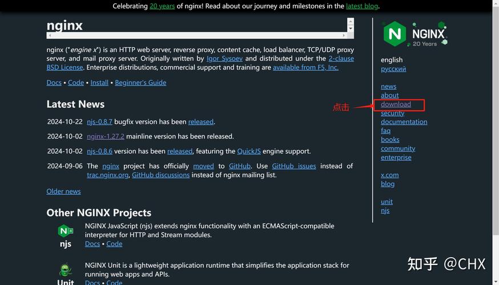Screen dimensions: 499x285
Task: Open the Code link under the intro
Action: point(76,83)
